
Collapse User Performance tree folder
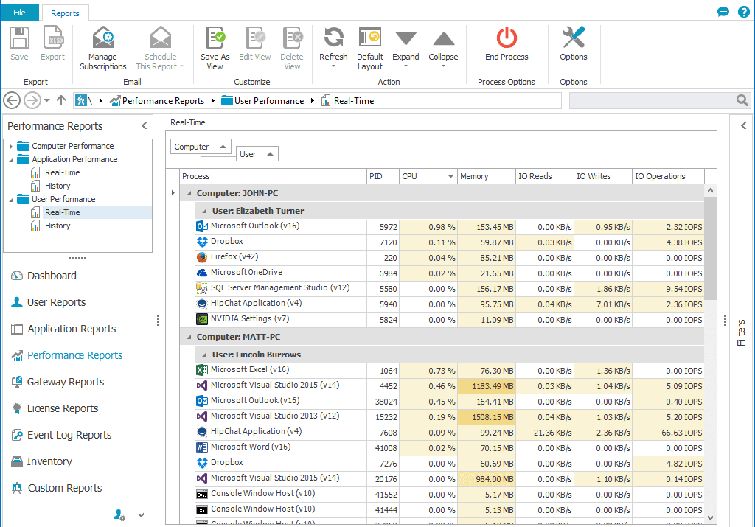10,199
